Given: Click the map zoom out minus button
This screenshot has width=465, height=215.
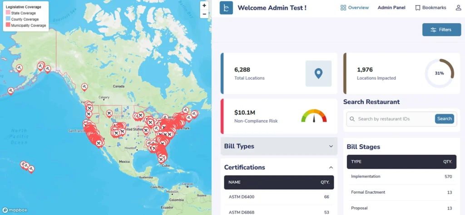Looking at the screenshot, I should pos(204,14).
